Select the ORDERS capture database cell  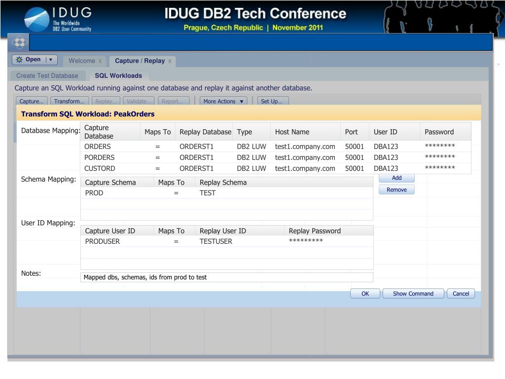point(98,147)
